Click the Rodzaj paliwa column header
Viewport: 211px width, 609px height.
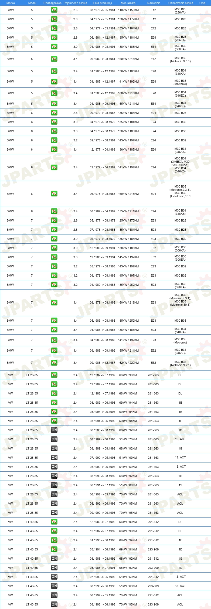(52, 3)
